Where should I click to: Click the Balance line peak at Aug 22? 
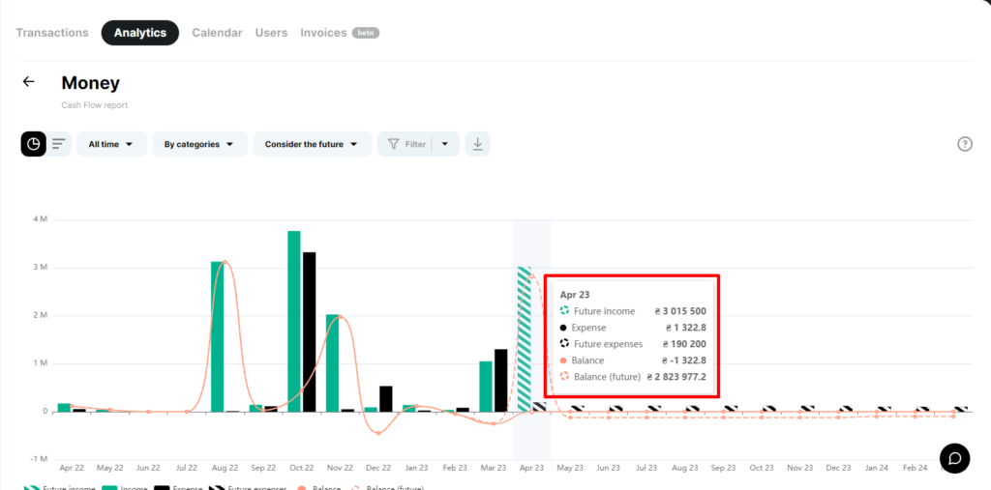225,262
